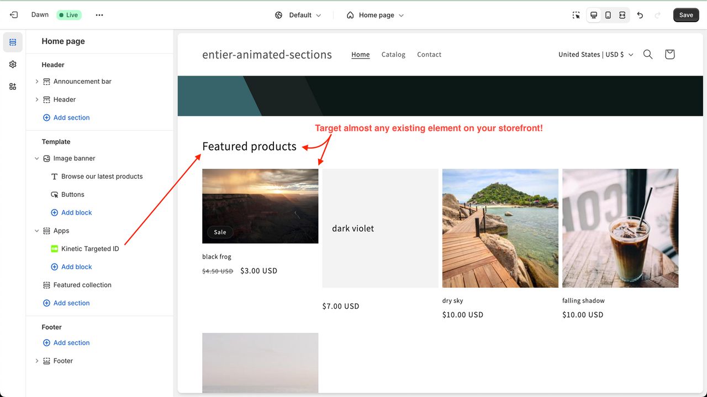The width and height of the screenshot is (707, 397).
Task: Click the entier-animated-sections store title
Action: (x=267, y=55)
